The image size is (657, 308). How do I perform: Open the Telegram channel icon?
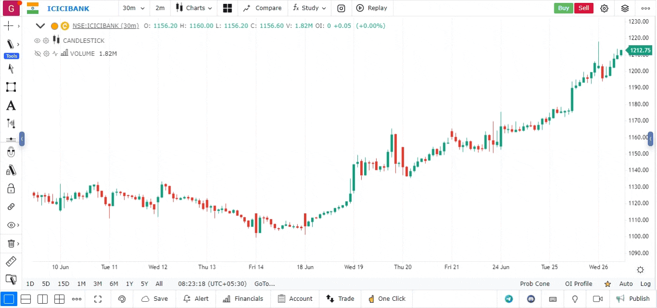click(509, 299)
